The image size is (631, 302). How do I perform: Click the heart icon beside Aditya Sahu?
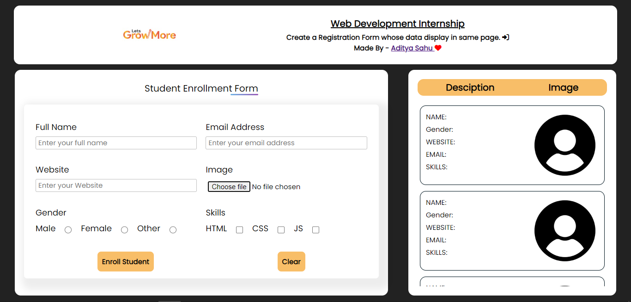[x=438, y=48]
